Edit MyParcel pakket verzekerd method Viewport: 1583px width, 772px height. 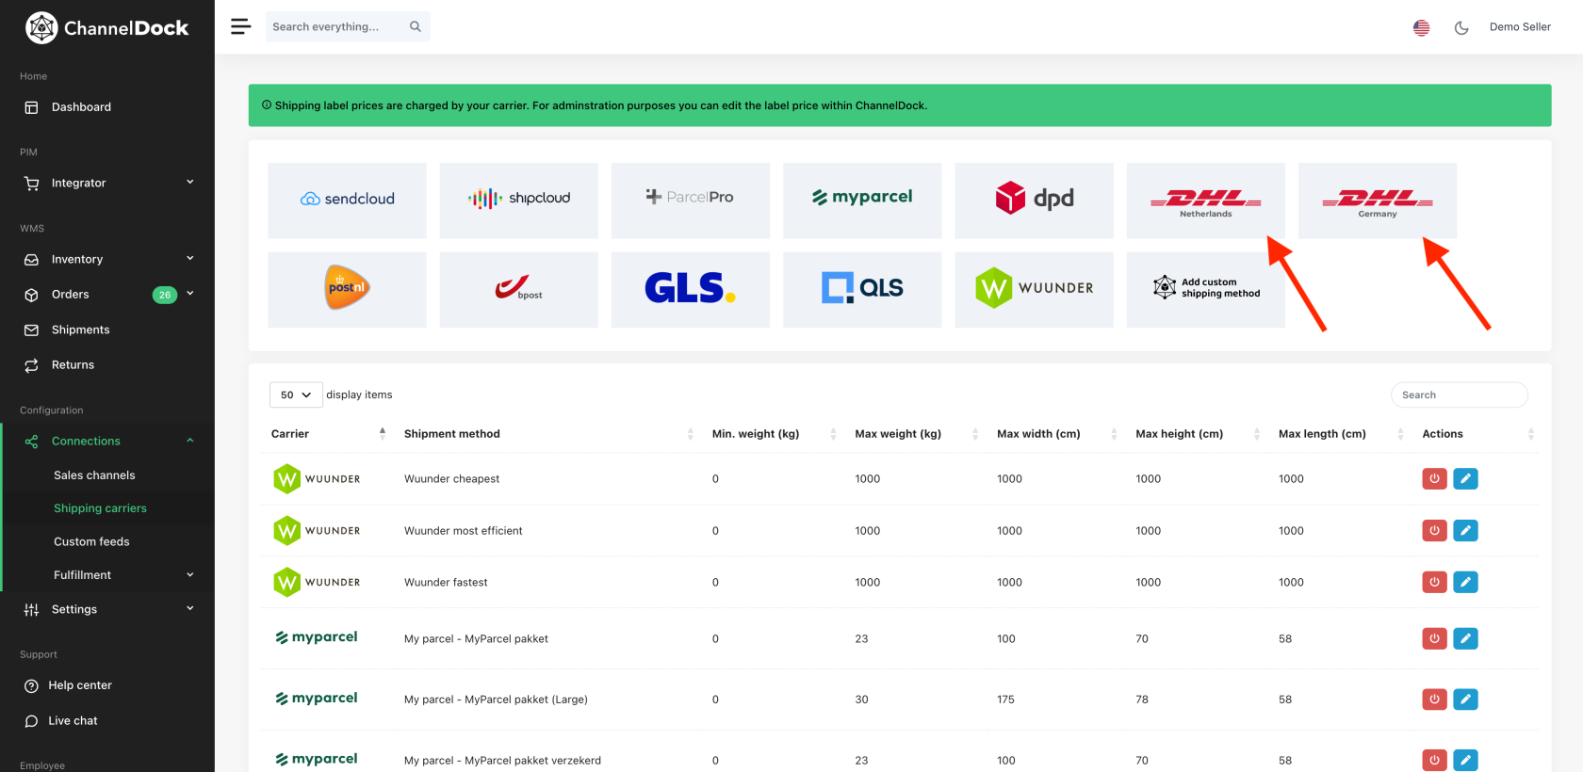point(1465,760)
